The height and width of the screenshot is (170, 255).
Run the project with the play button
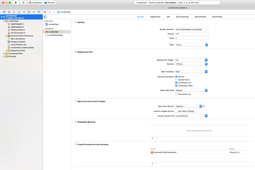pyautogui.click(x=16, y=3)
